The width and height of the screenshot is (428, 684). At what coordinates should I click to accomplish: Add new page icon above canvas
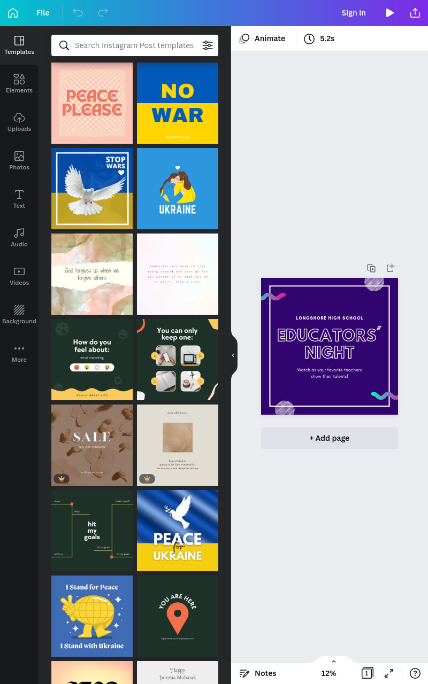click(x=391, y=268)
